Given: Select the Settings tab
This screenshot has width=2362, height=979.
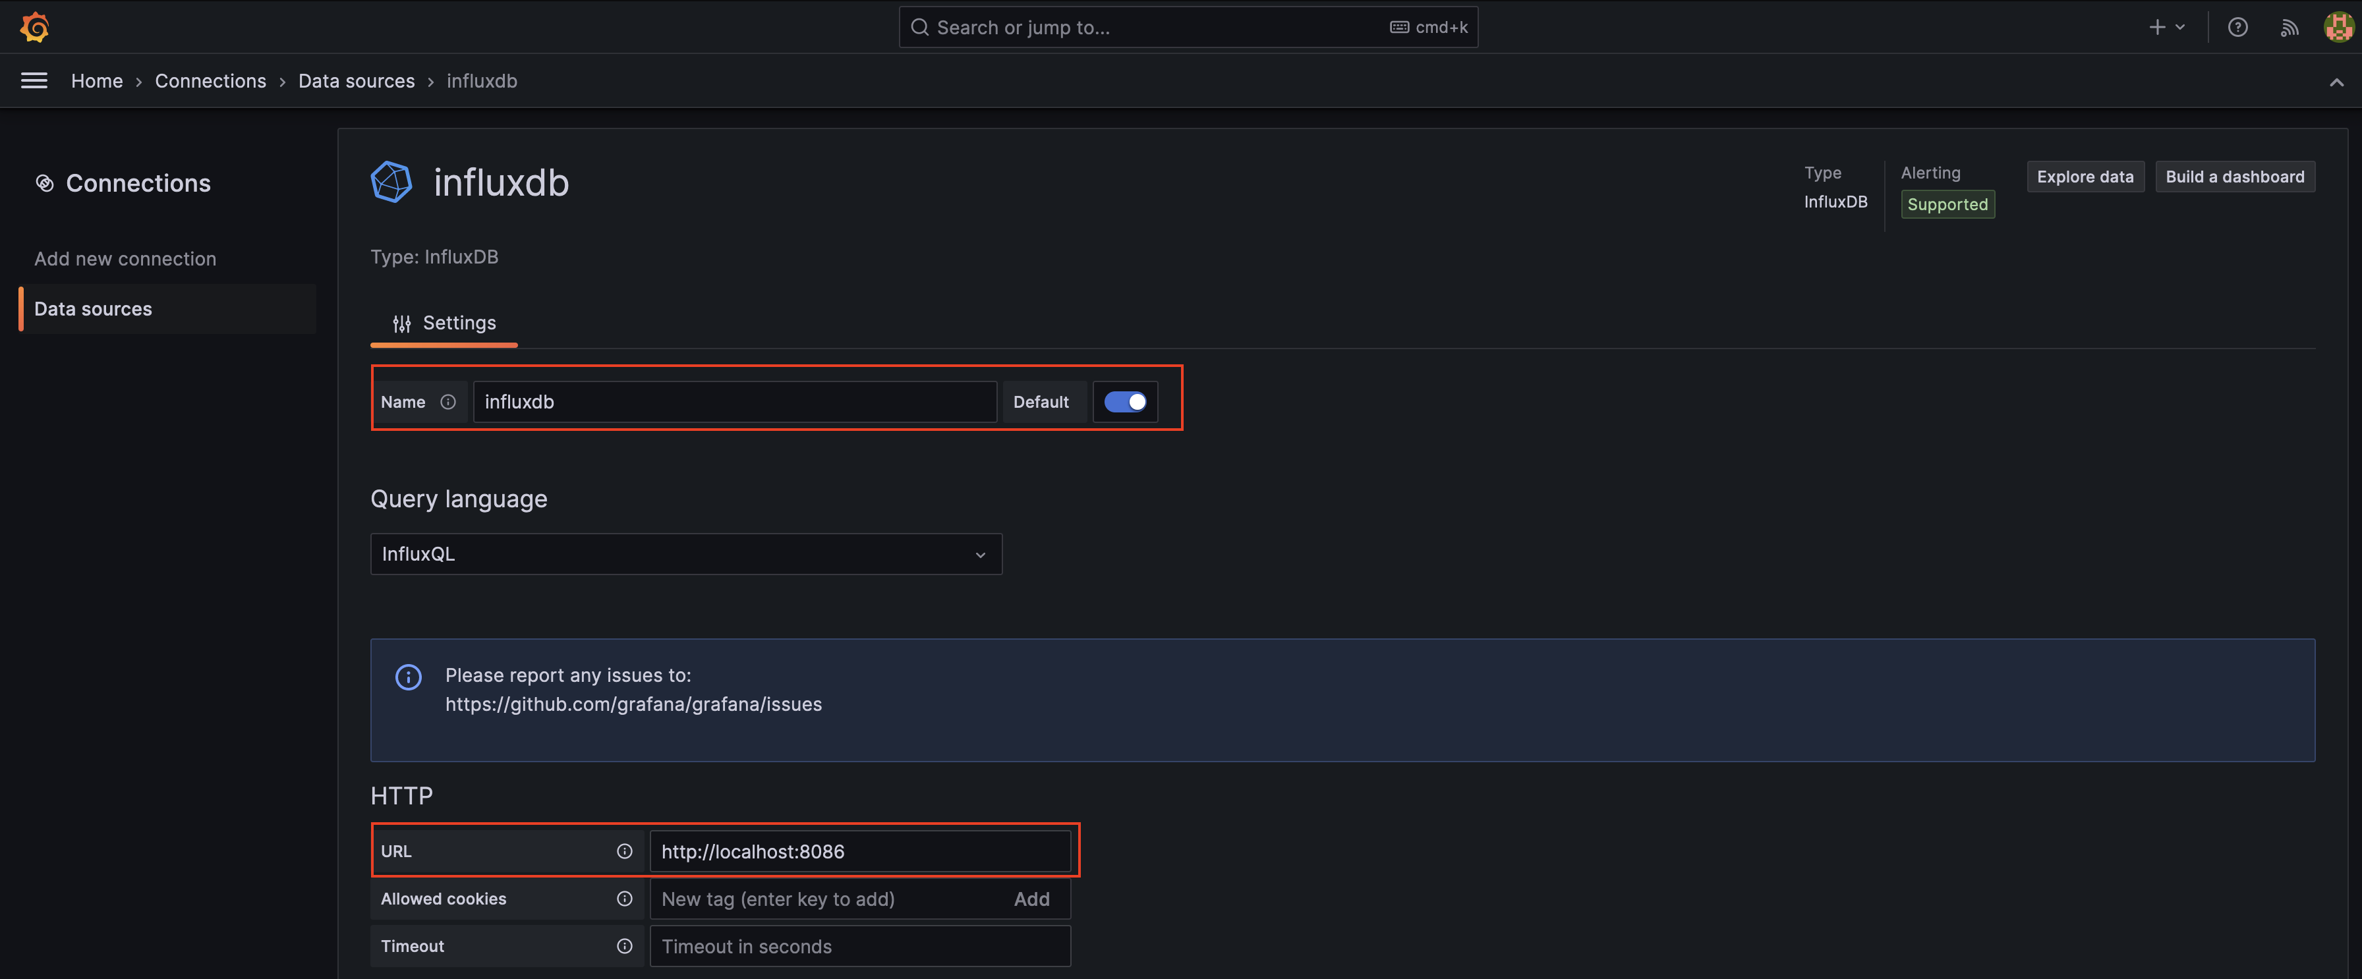Looking at the screenshot, I should pos(444,323).
